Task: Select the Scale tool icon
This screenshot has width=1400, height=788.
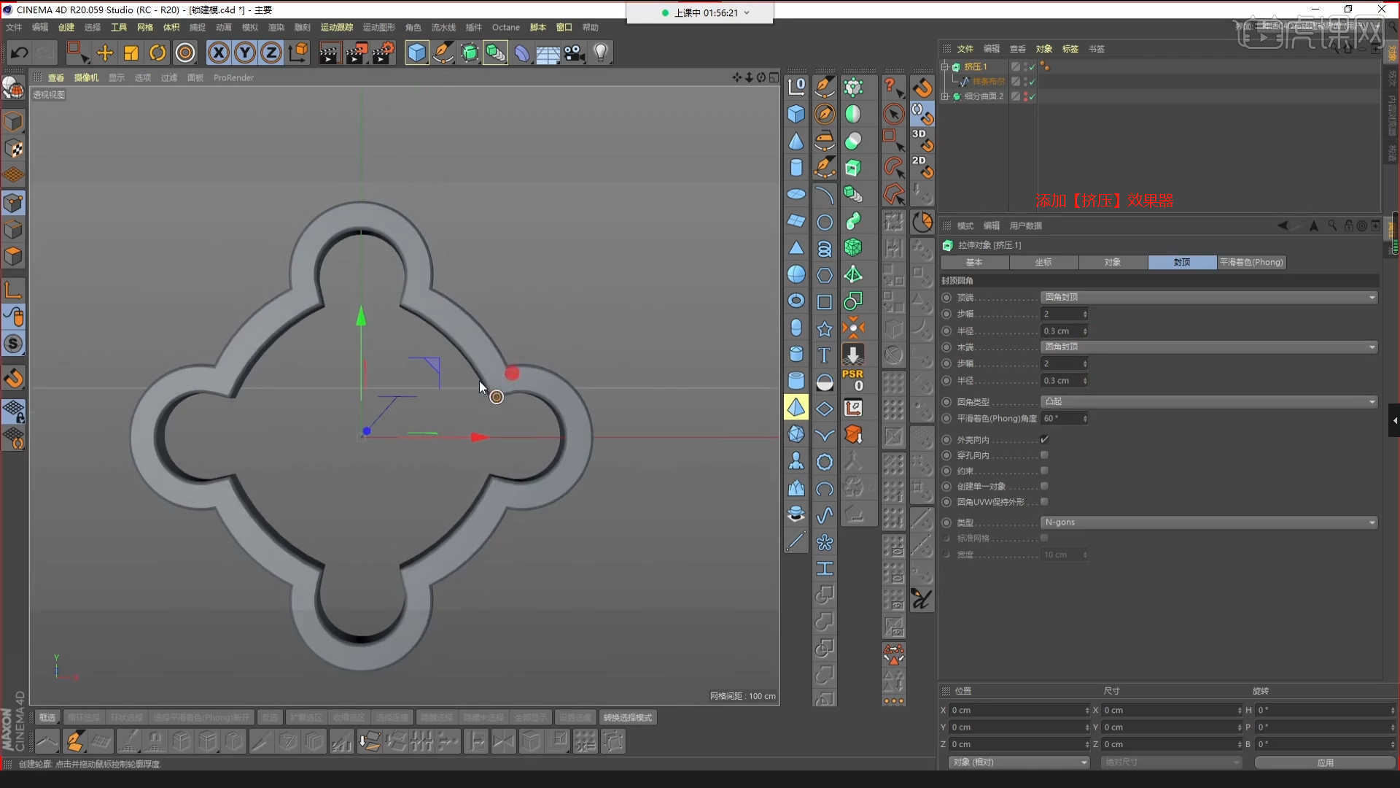Action: coord(131,53)
